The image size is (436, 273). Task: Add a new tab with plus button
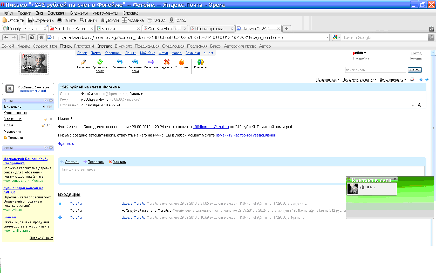[x=287, y=29]
